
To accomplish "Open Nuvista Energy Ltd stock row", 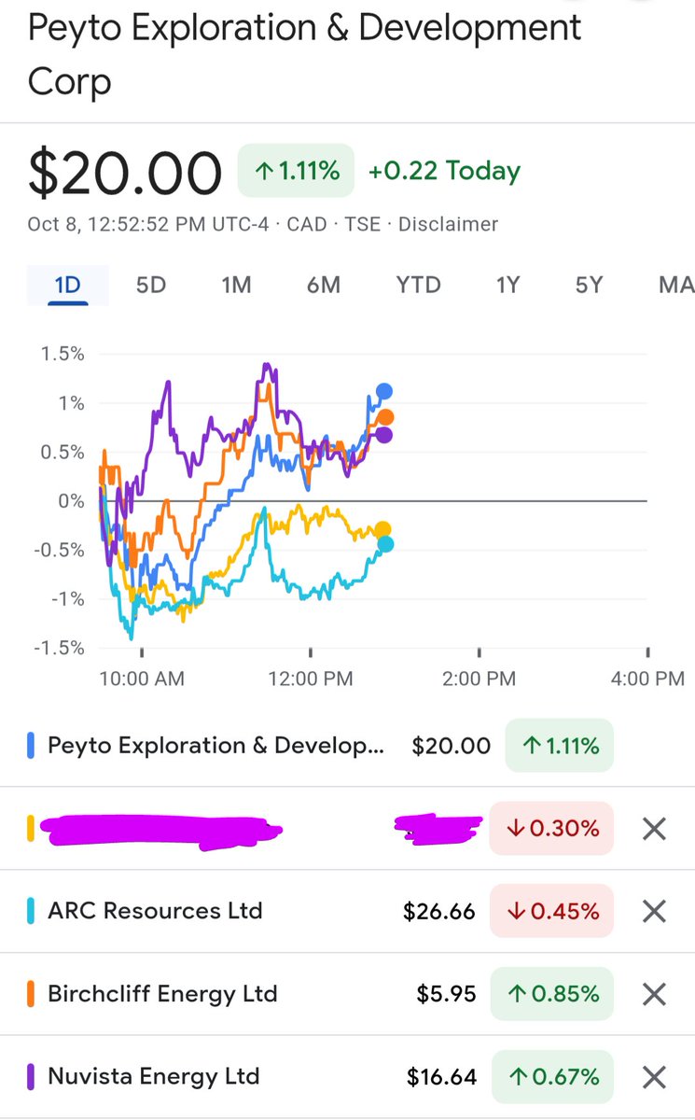I will pyautogui.click(x=347, y=1078).
